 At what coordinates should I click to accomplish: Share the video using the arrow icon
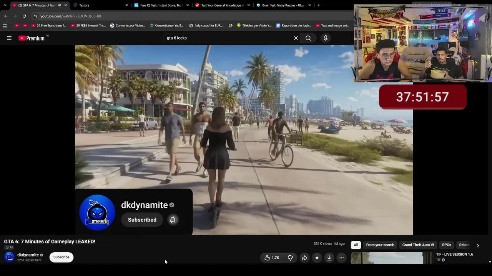(x=304, y=258)
